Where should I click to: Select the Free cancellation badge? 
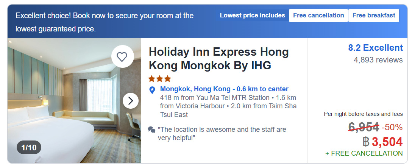click(318, 16)
